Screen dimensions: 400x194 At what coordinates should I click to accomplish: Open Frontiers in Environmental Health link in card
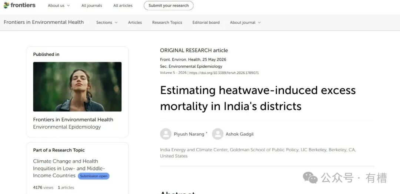point(73,120)
